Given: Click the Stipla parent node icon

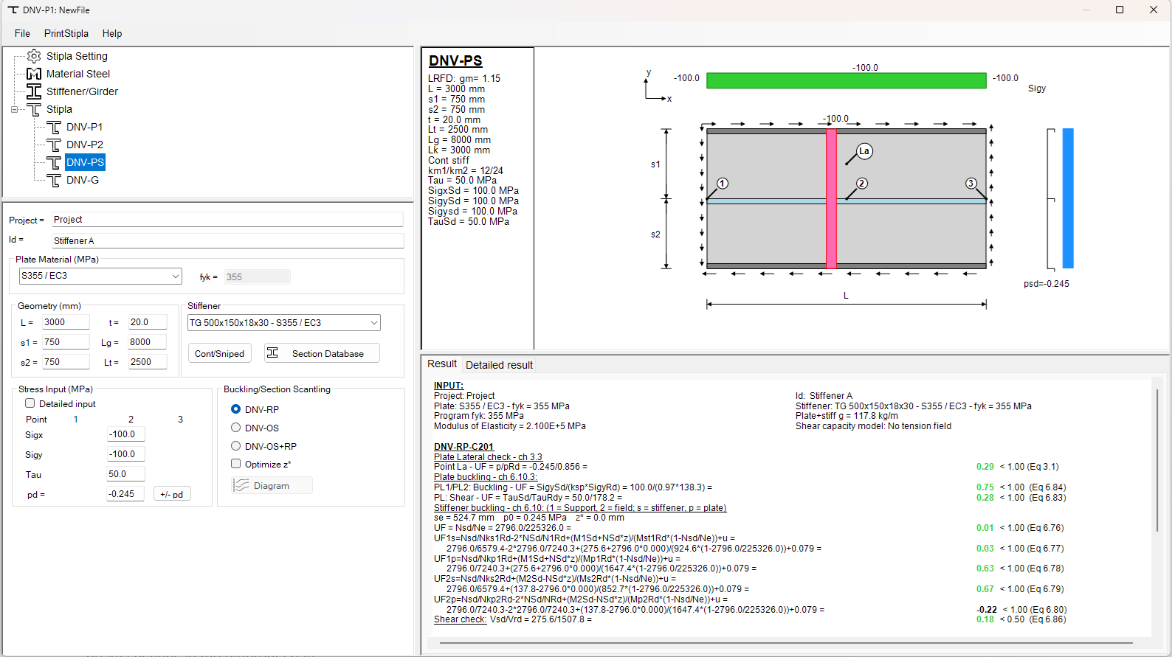Looking at the screenshot, I should [x=34, y=109].
